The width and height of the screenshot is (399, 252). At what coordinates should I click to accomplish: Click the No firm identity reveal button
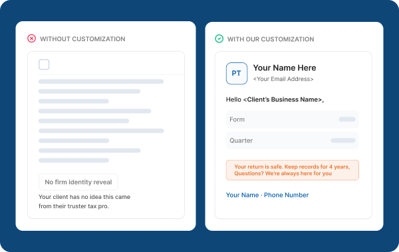click(78, 182)
